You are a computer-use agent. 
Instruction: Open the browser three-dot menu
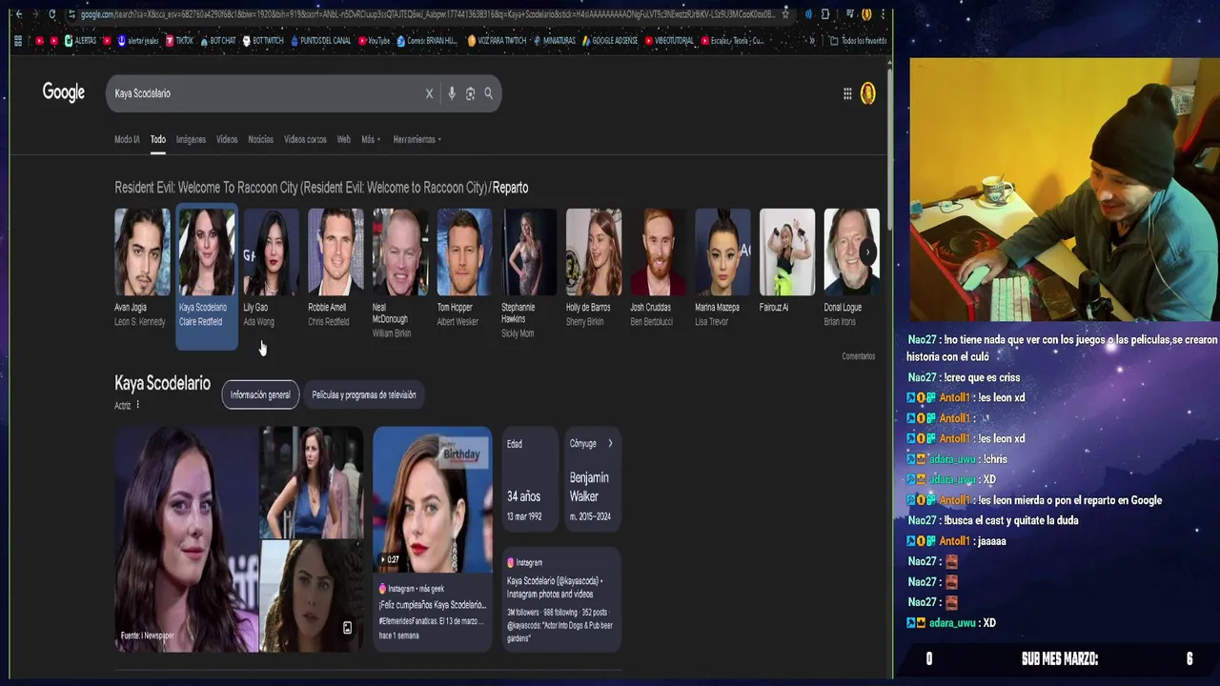pos(884,14)
